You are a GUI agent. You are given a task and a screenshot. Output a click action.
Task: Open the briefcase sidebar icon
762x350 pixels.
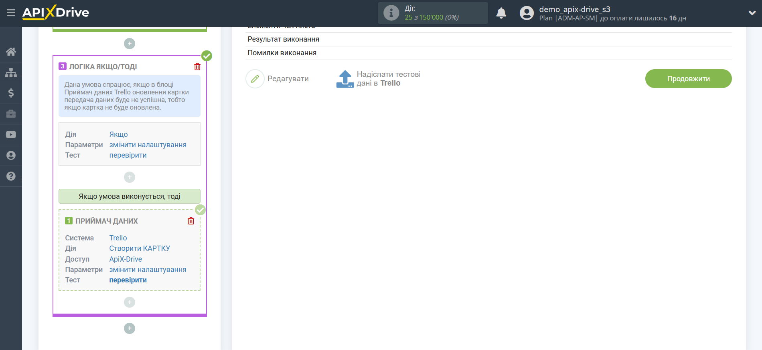[x=11, y=114]
